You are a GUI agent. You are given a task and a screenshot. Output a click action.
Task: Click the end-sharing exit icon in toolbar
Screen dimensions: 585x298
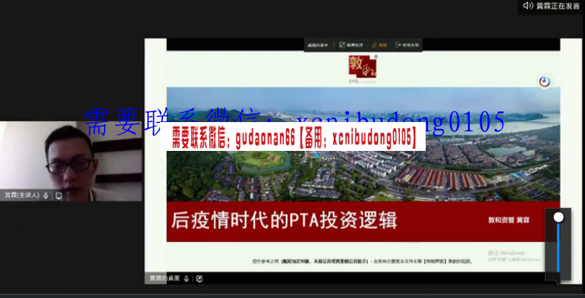tap(398, 45)
